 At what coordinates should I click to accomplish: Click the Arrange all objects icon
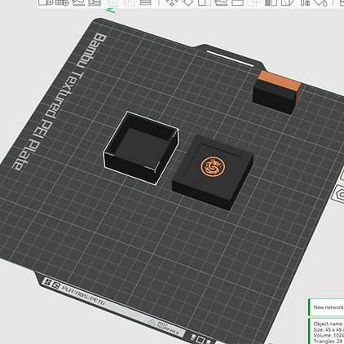point(95,2)
